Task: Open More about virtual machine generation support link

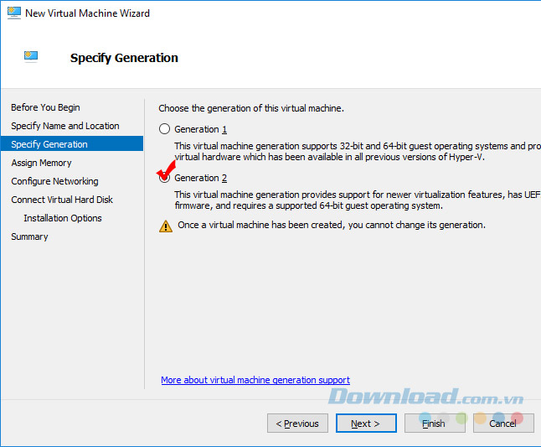Action: coord(255,380)
